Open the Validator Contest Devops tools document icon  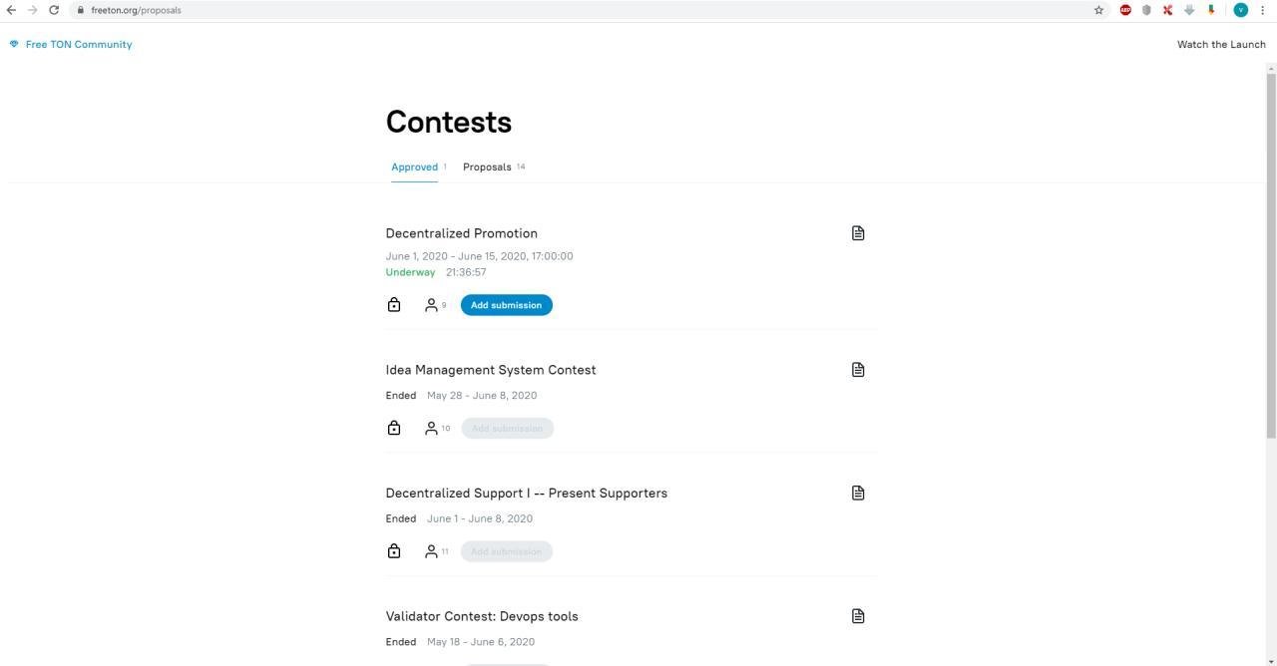point(858,616)
